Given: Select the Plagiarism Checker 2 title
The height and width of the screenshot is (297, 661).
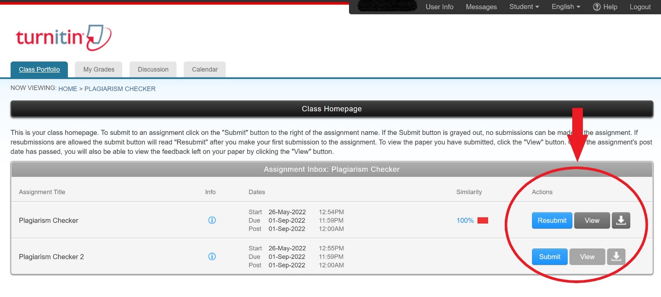Looking at the screenshot, I should 51,256.
